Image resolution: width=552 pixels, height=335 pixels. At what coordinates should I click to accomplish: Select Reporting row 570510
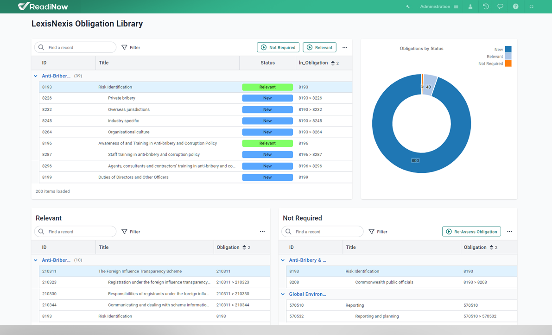coord(402,305)
